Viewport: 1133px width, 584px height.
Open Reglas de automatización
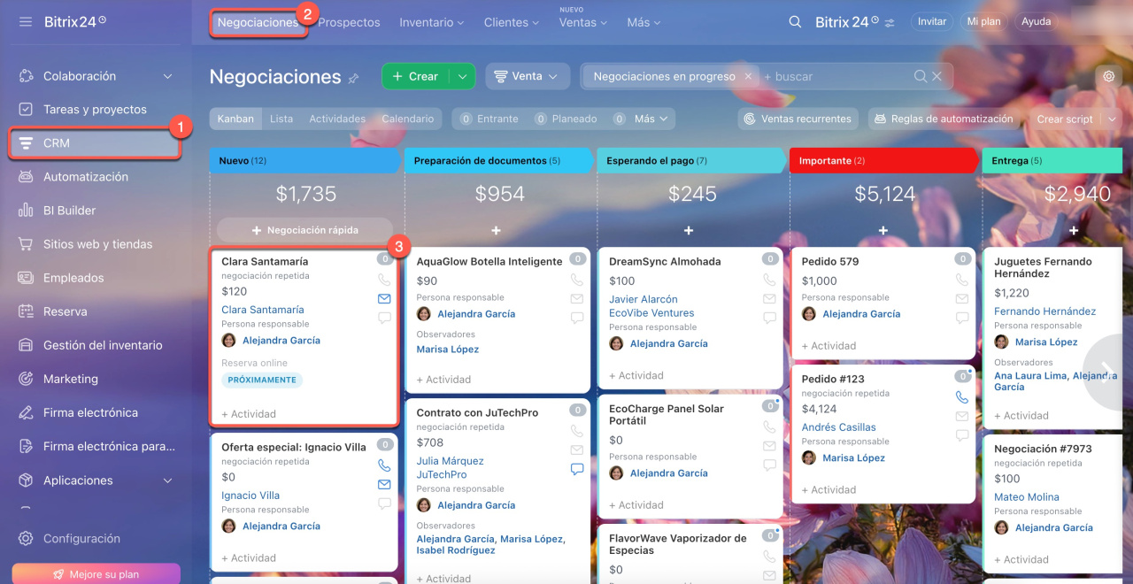[943, 119]
